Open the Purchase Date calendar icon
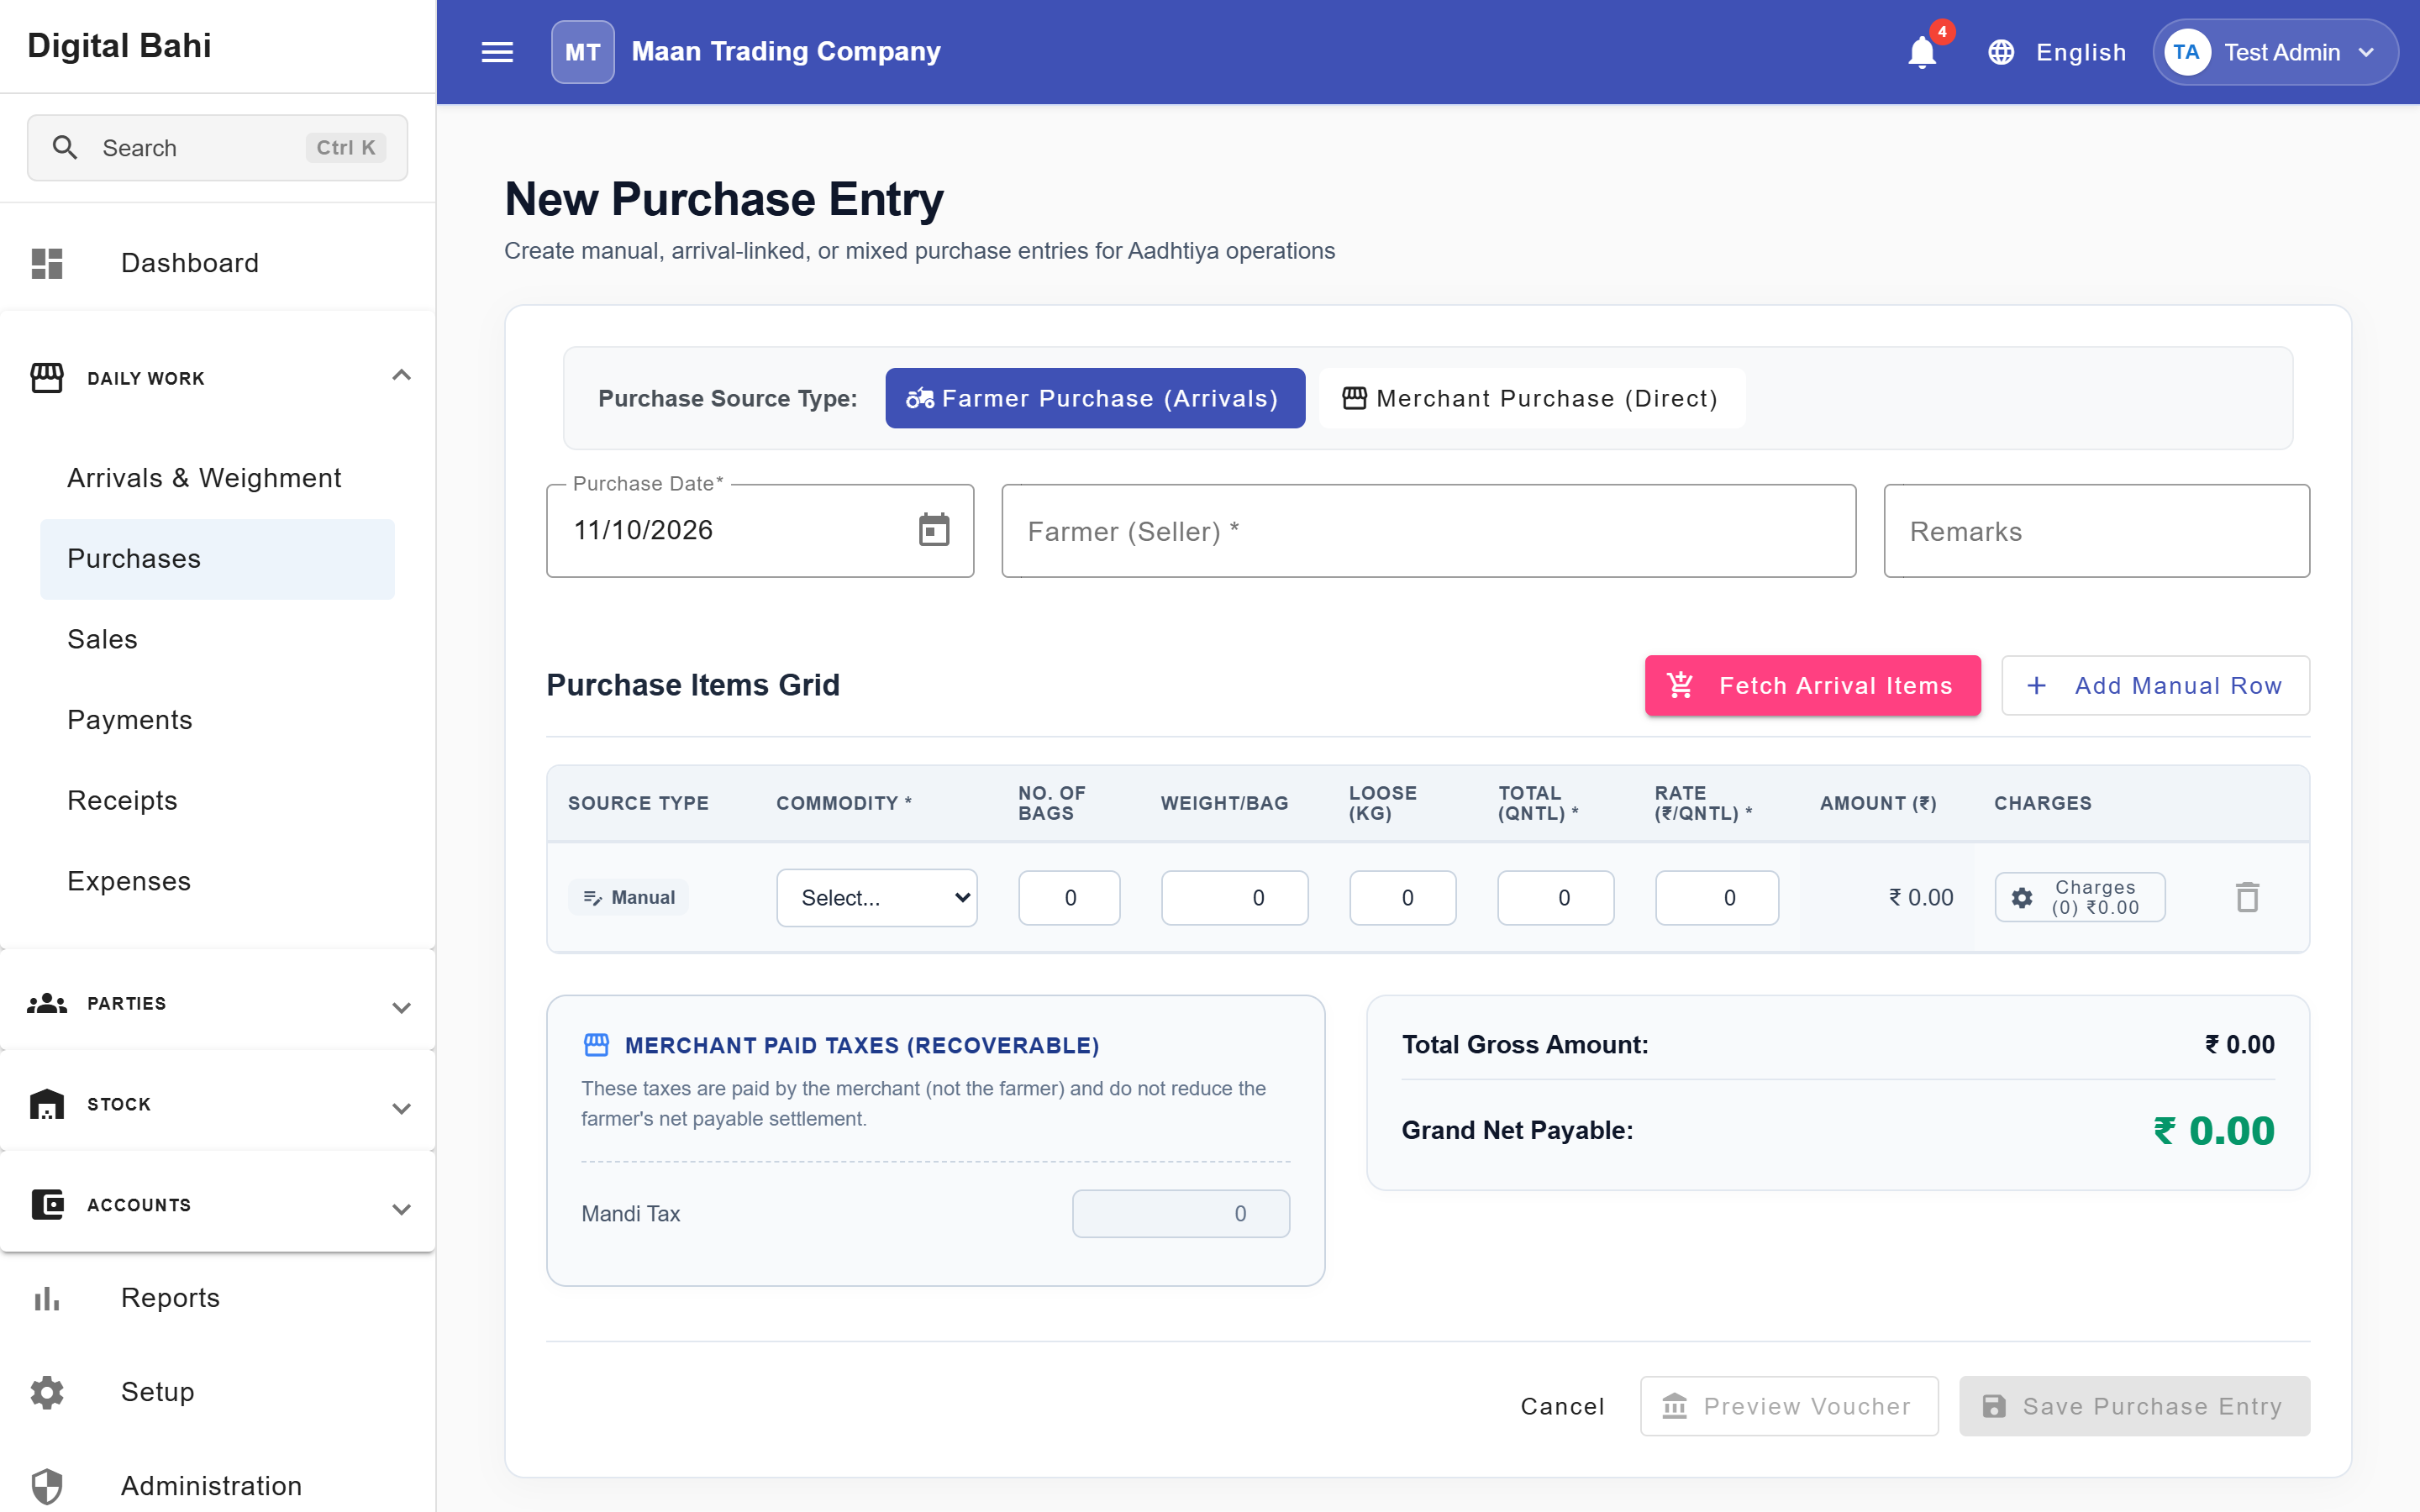This screenshot has width=2420, height=1512. (934, 530)
